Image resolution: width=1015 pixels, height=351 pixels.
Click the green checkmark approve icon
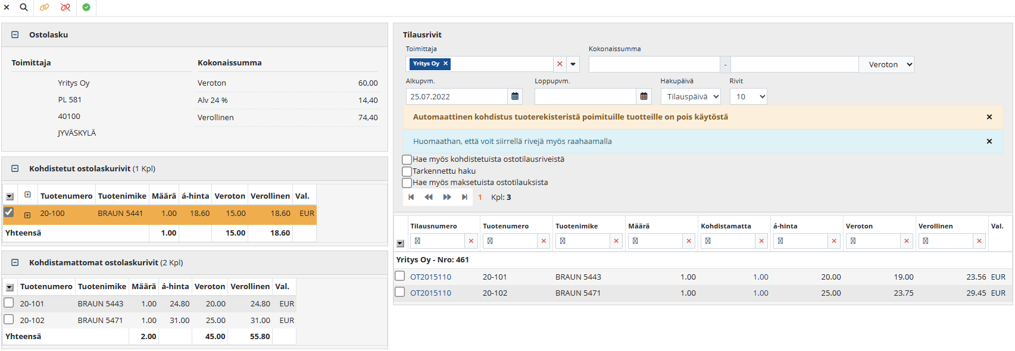coord(86,7)
